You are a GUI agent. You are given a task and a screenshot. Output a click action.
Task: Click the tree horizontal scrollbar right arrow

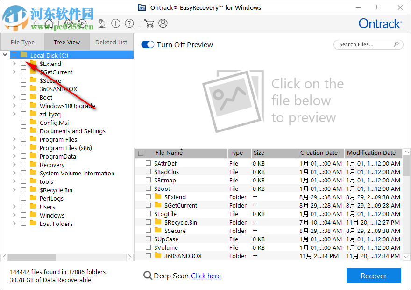point(129,257)
